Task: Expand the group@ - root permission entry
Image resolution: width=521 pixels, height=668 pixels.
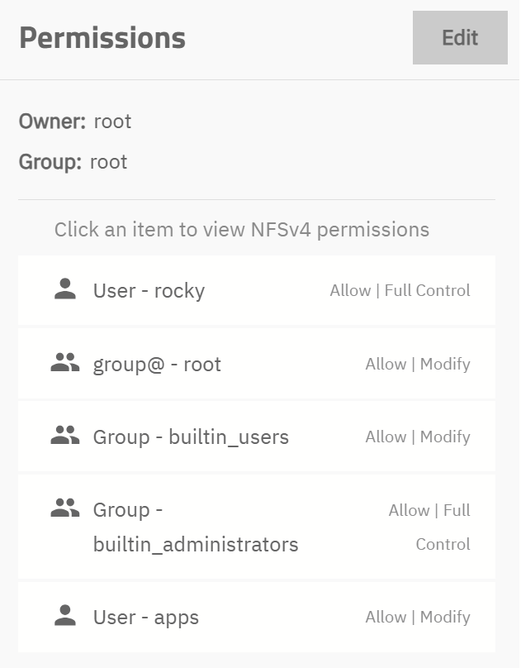Action: 157,365
